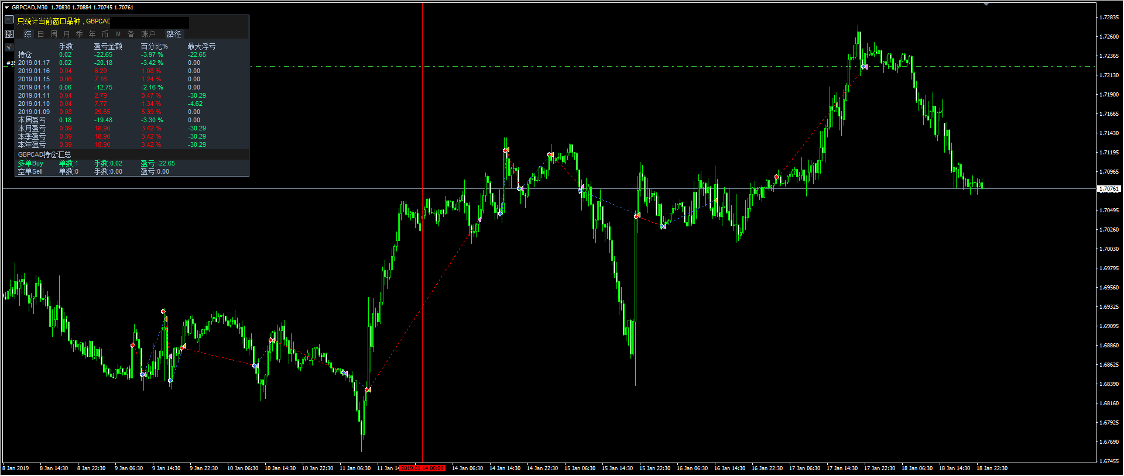Screen dimensions: 1124x476
Task: Switch to the 综 summary tab
Action: pyautogui.click(x=28, y=34)
